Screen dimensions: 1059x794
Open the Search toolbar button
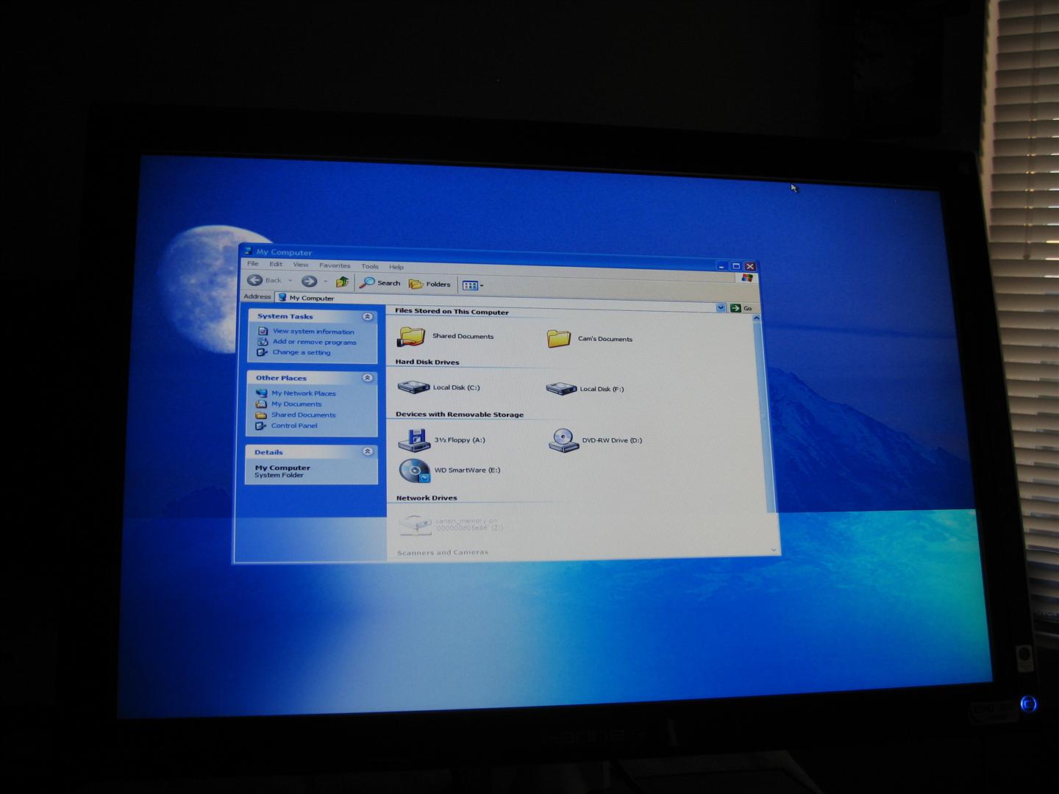pyautogui.click(x=380, y=282)
